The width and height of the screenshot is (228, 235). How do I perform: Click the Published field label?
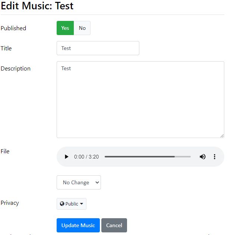(x=13, y=28)
